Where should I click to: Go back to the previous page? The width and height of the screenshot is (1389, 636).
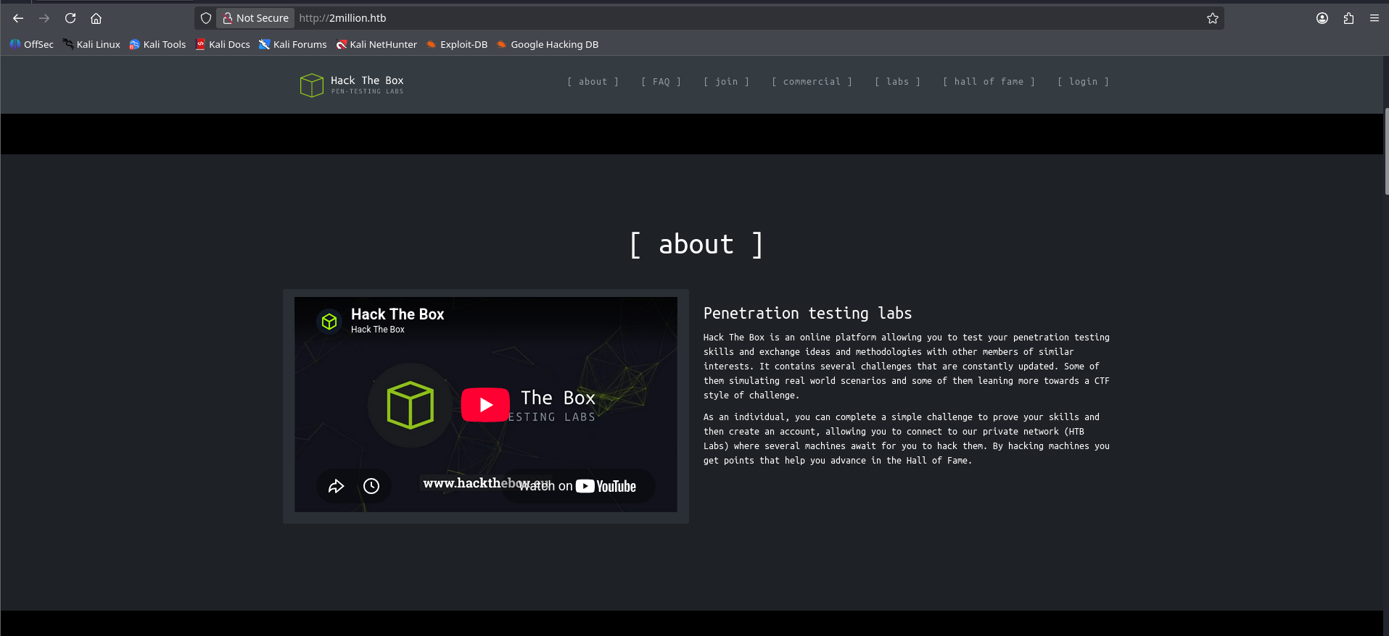click(x=18, y=18)
